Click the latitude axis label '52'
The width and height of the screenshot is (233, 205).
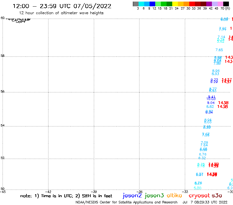point(3,158)
